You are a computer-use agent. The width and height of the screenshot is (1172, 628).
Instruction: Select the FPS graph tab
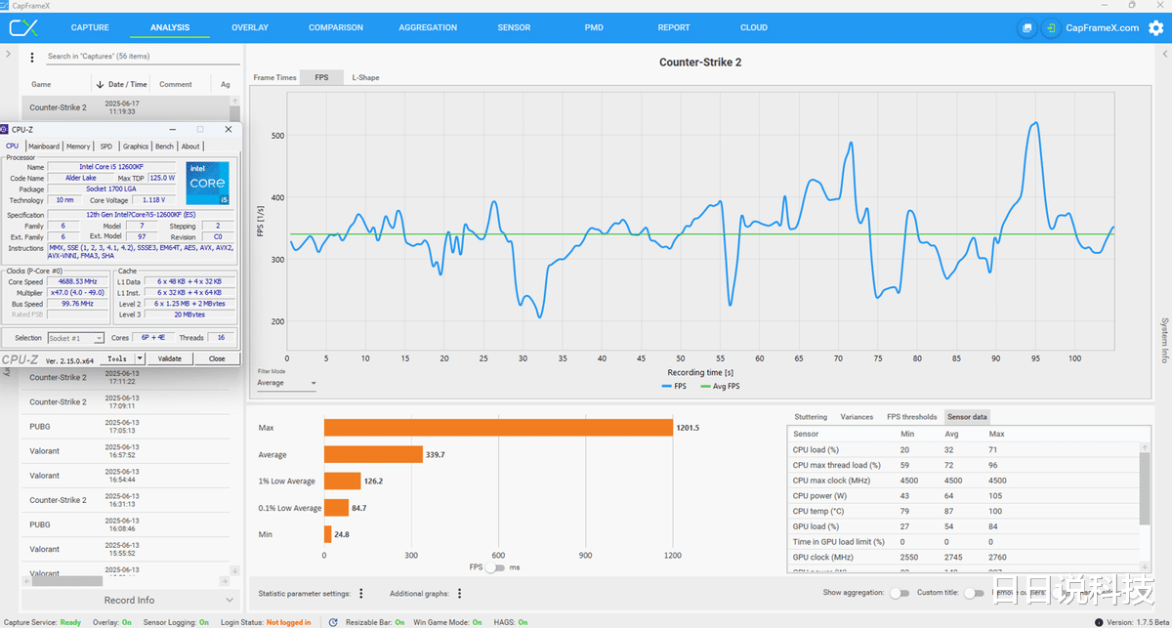tap(321, 77)
